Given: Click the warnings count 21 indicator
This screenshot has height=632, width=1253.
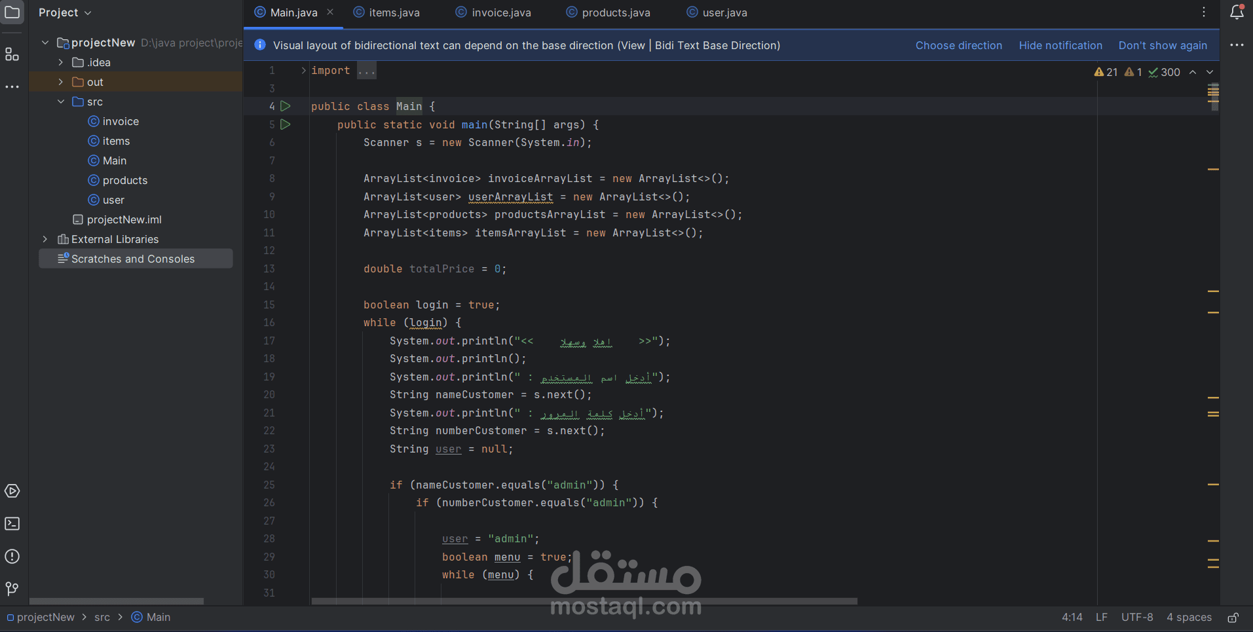Looking at the screenshot, I should (x=1106, y=72).
